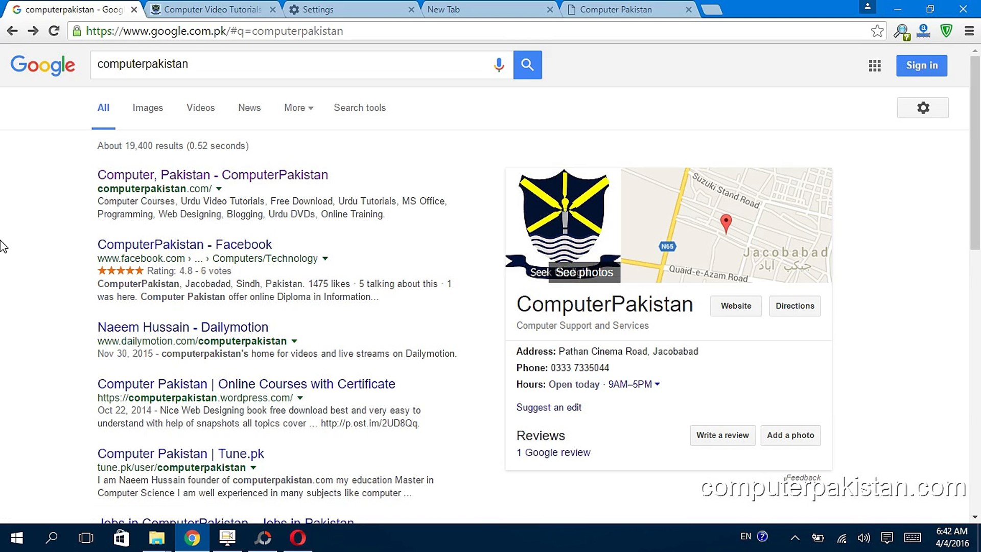Expand the More search options dropdown
The height and width of the screenshot is (552, 981).
pos(298,108)
